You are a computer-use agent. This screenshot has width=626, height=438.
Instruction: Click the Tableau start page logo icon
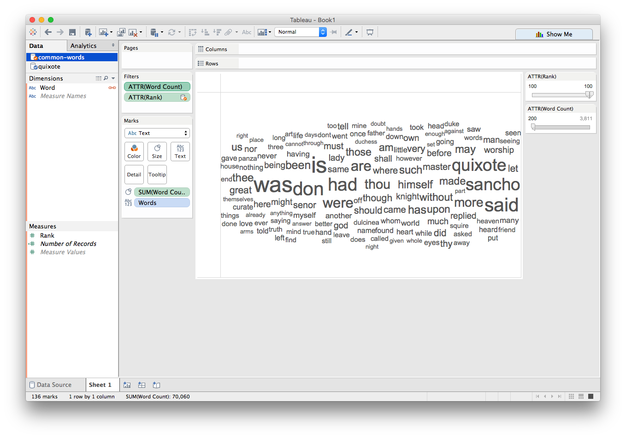point(33,32)
